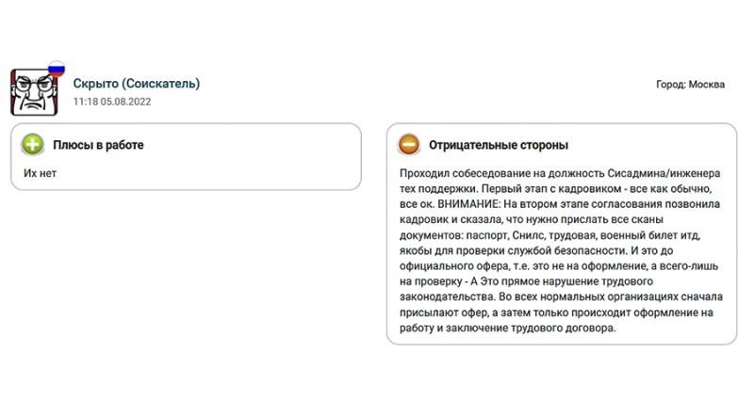Click the line listing паспорт, Снилс, трудовая

(549, 235)
